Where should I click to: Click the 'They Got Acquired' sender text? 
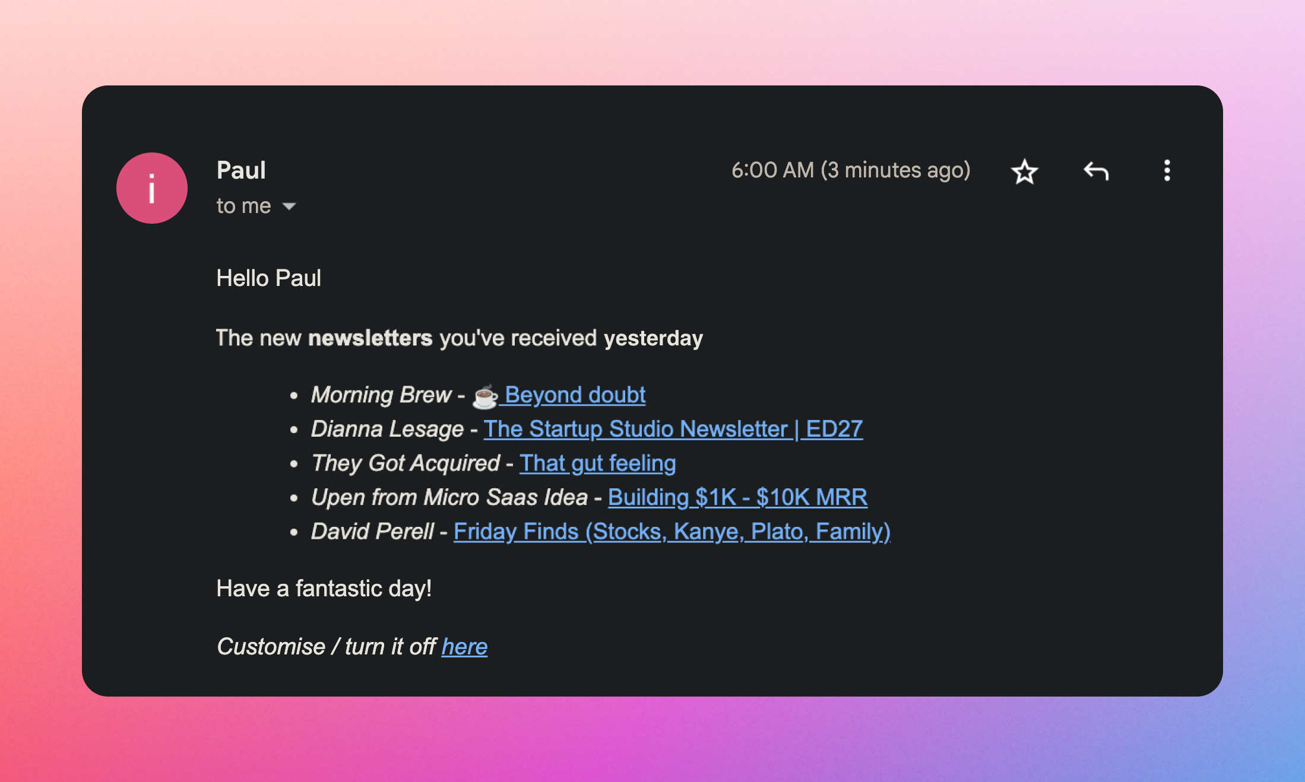click(406, 463)
